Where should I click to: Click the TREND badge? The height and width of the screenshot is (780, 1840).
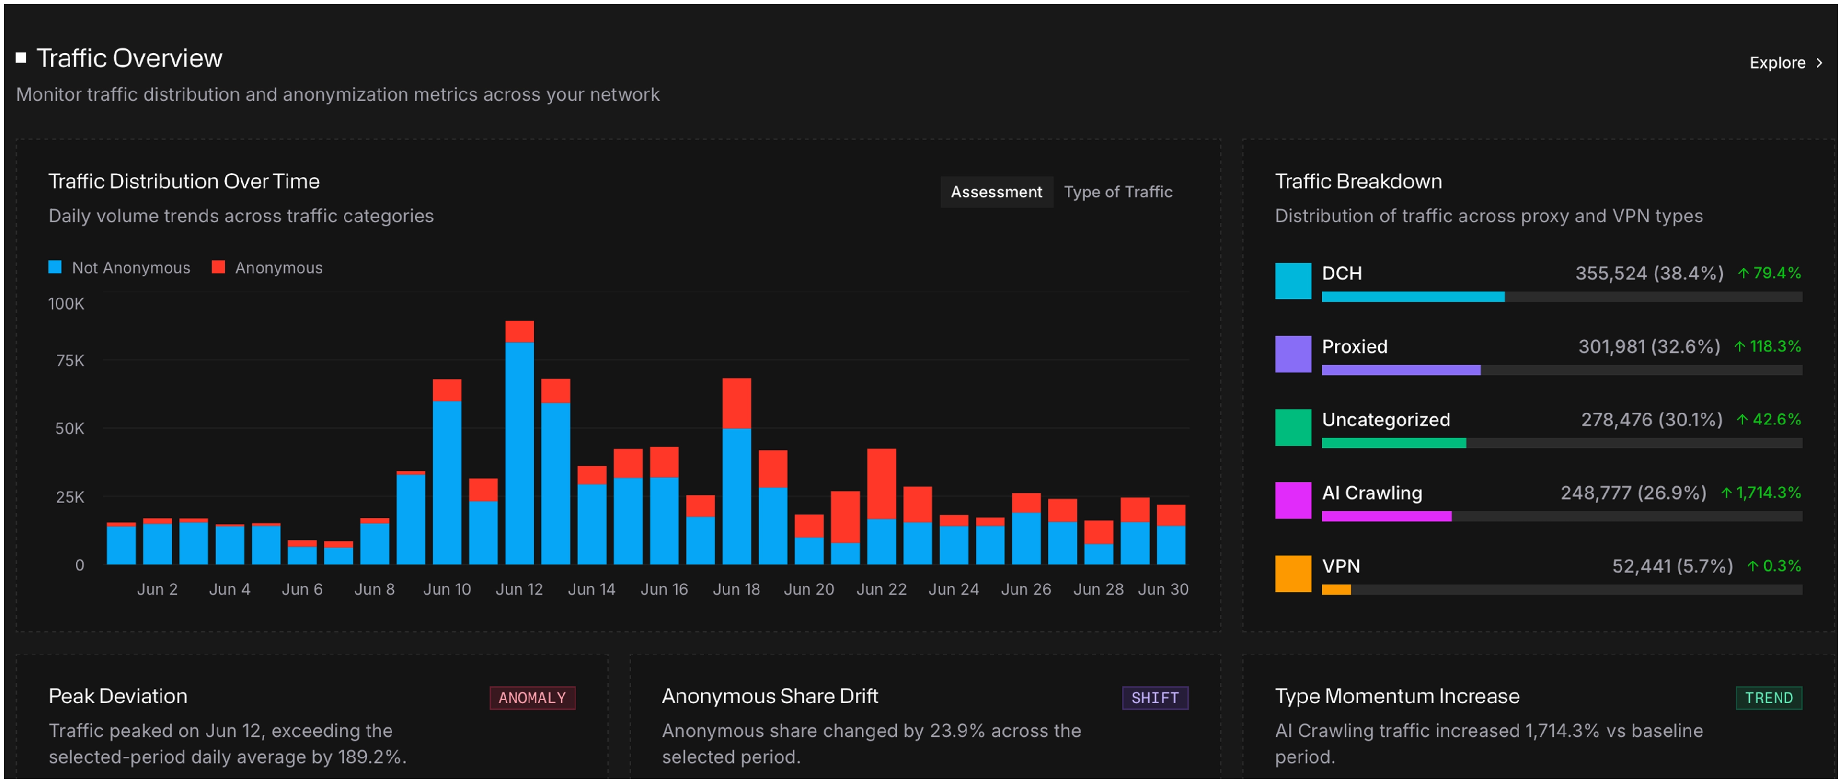click(x=1769, y=698)
